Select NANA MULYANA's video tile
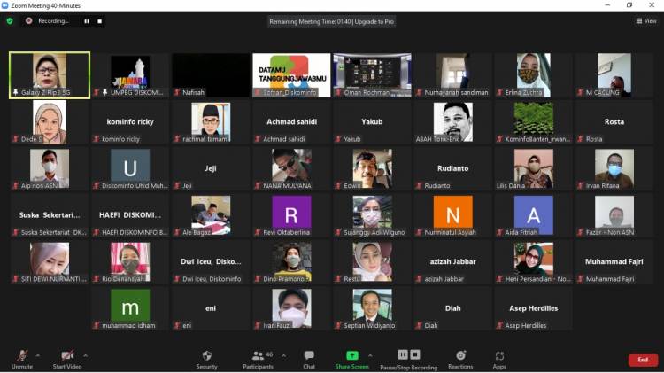 click(x=291, y=168)
